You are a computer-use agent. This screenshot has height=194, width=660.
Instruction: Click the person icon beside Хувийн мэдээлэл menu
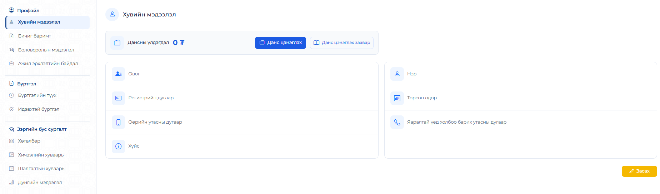coord(11,22)
